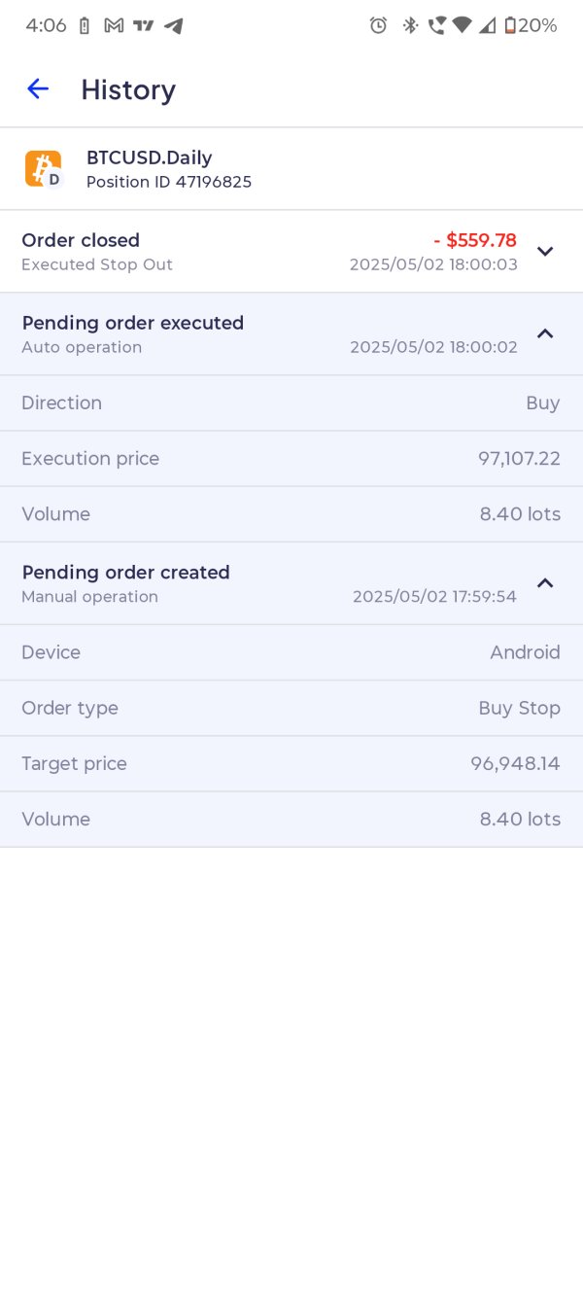This screenshot has width=583, height=1296.
Task: Tap the Order closed row title
Action: tap(81, 240)
